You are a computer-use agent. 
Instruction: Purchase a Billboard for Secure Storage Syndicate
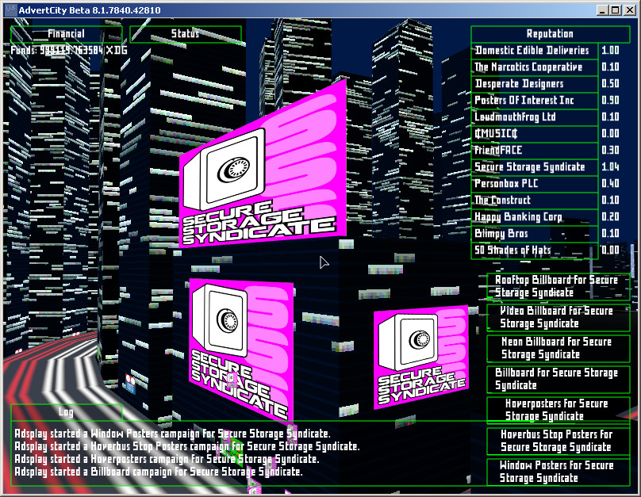click(x=558, y=377)
